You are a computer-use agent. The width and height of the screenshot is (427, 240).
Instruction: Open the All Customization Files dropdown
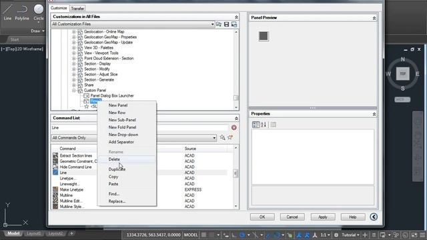[x=212, y=24]
